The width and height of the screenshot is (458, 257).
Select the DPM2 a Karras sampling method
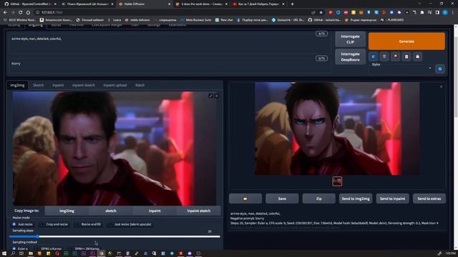point(49,249)
